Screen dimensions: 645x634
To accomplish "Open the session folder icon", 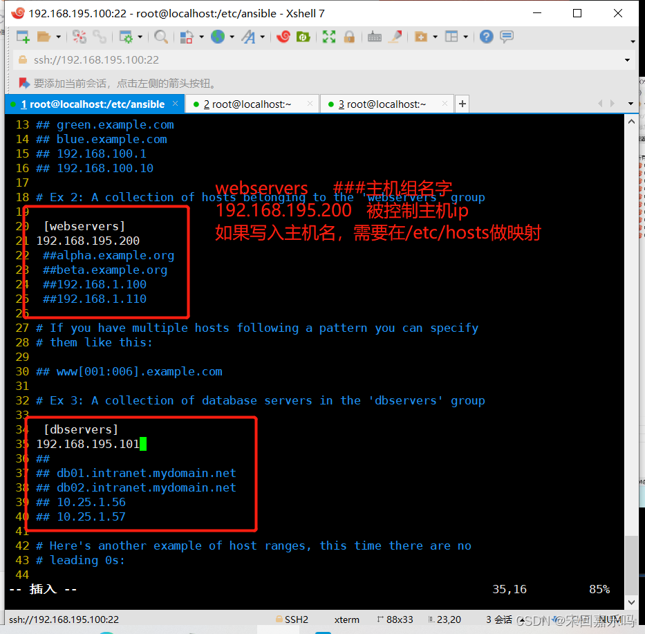I will (43, 37).
